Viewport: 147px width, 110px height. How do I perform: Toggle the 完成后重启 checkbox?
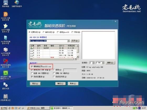point(32,76)
